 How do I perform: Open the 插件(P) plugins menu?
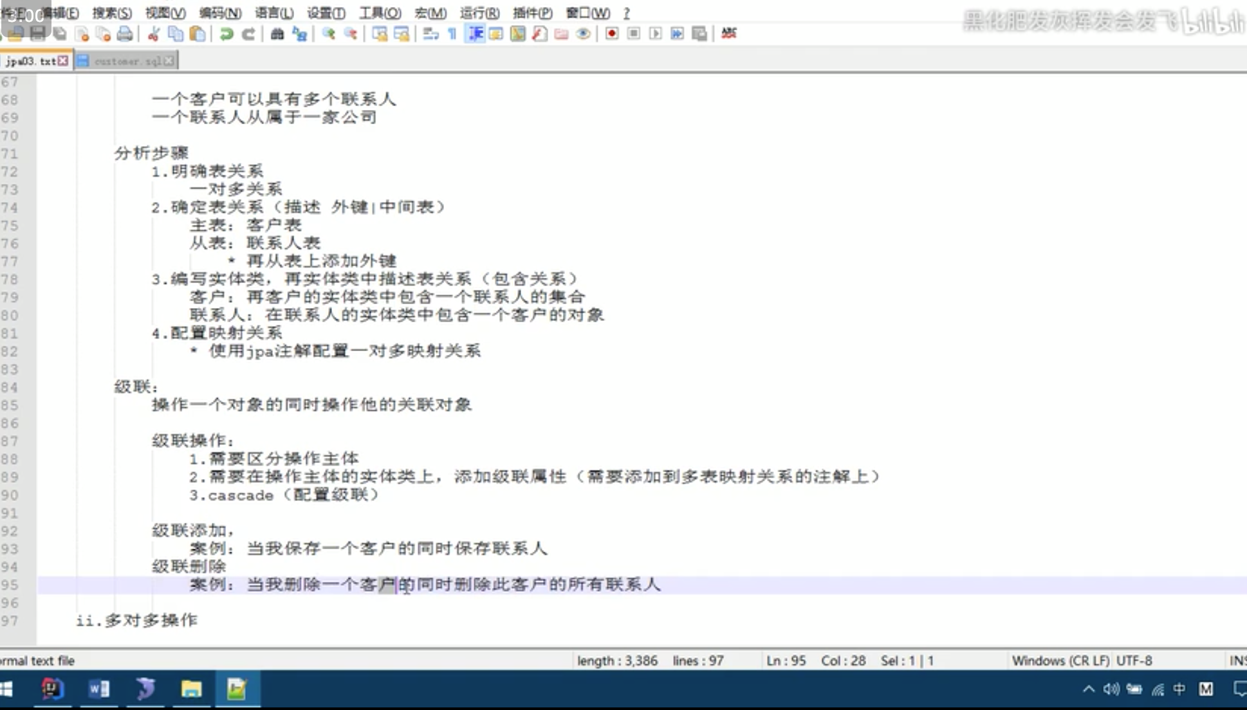532,13
